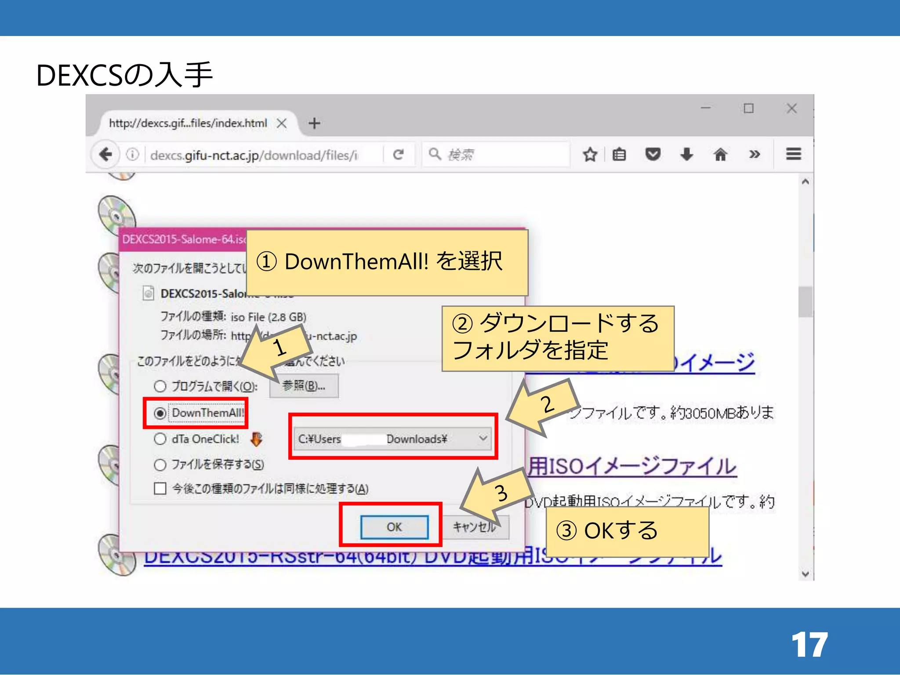Expand the toolbar overflow chevrons
The image size is (900, 675).
click(754, 154)
